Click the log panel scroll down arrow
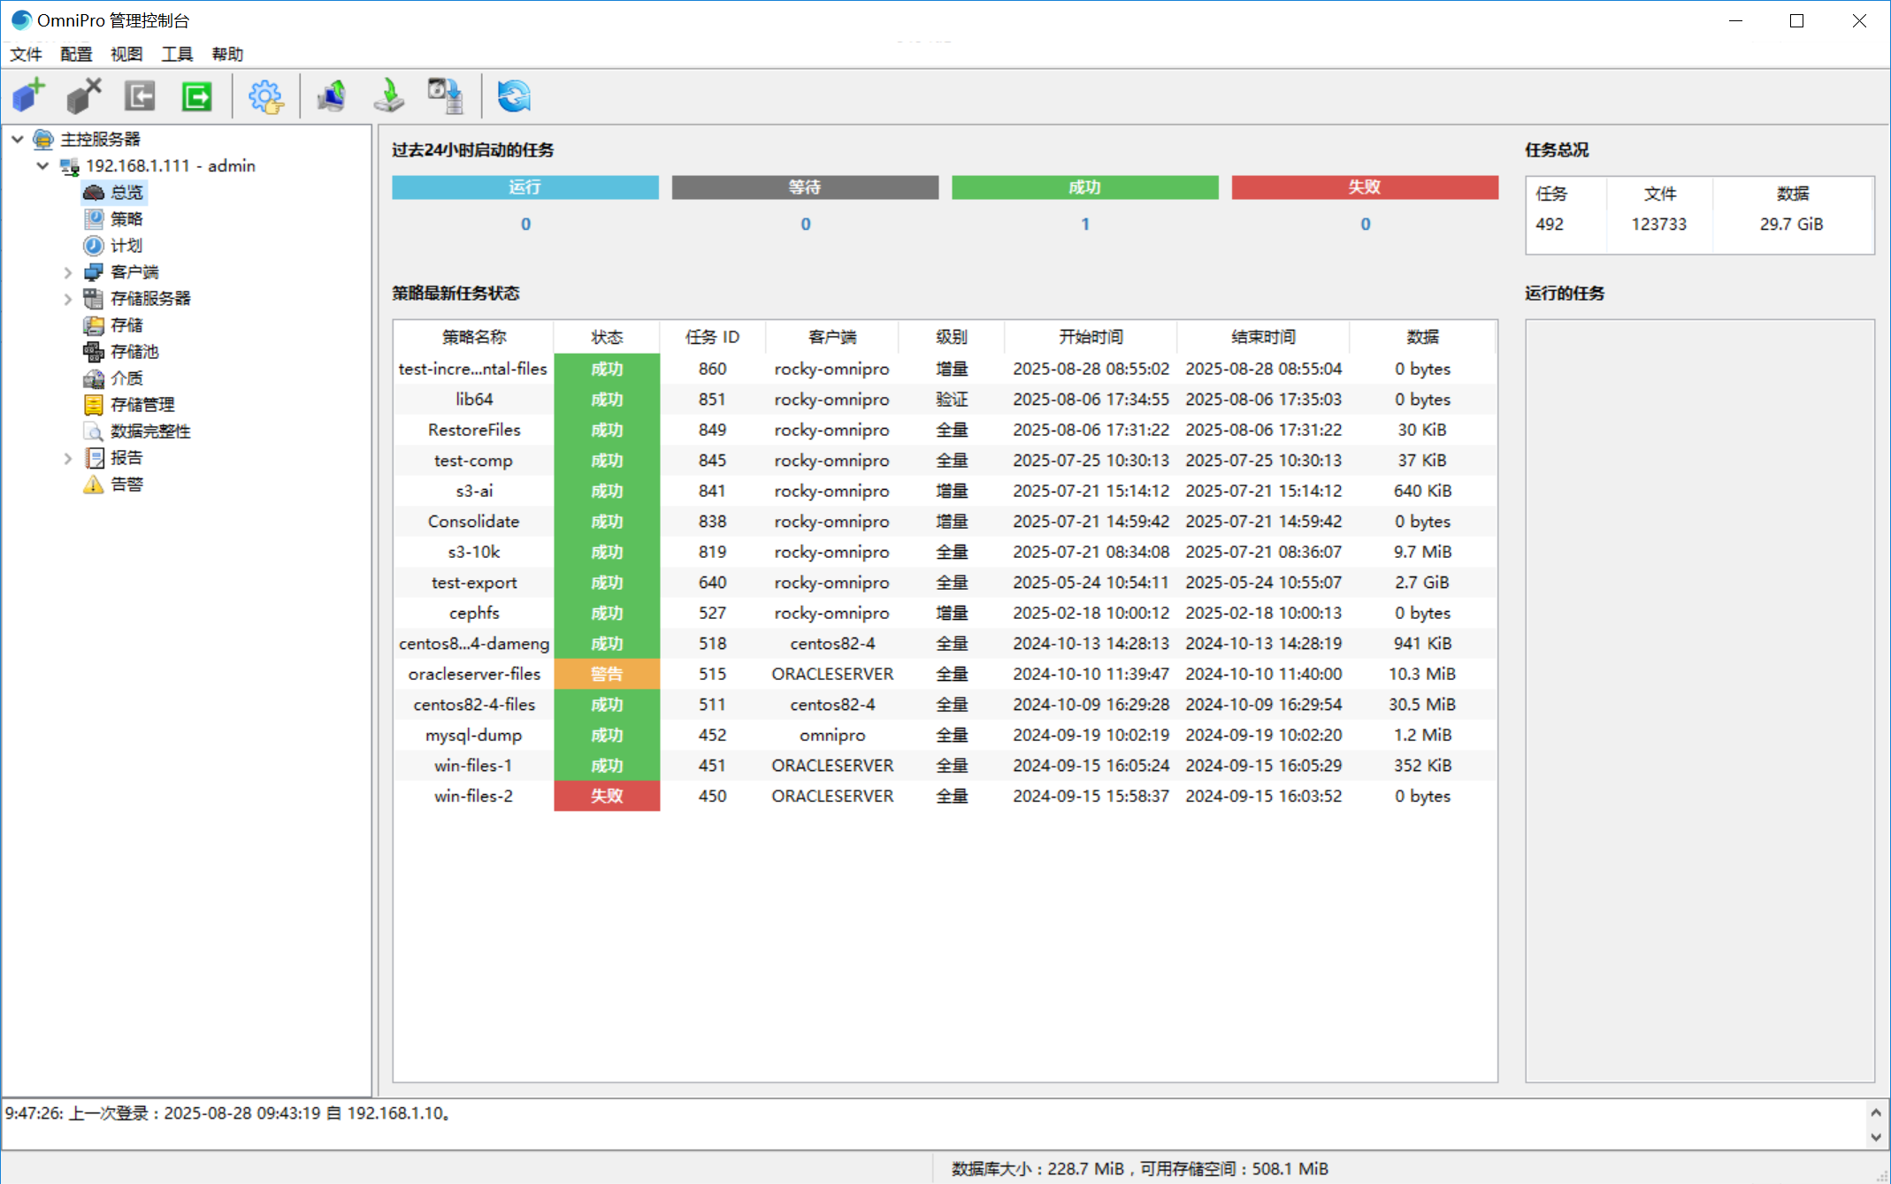The height and width of the screenshot is (1184, 1891). (1875, 1137)
